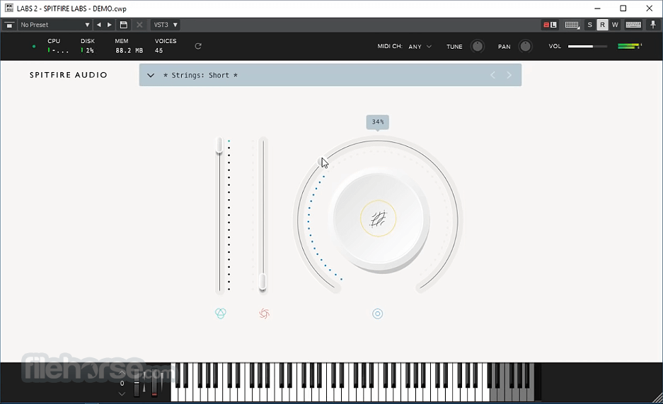Pin the plugin window with pushpin

click(x=653, y=25)
